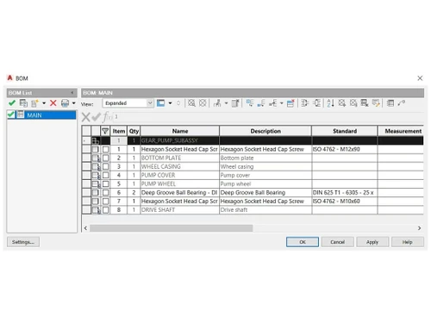The image size is (431, 323).
Task: Toggle filter checkbox for the ISO 4762 - M10x60 row
Action: [x=105, y=202]
